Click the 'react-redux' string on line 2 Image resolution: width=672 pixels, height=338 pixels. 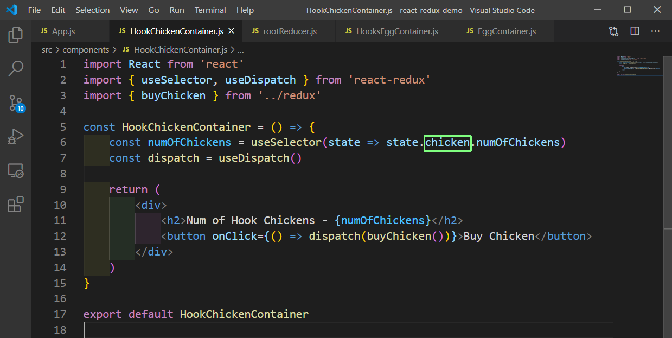click(389, 80)
